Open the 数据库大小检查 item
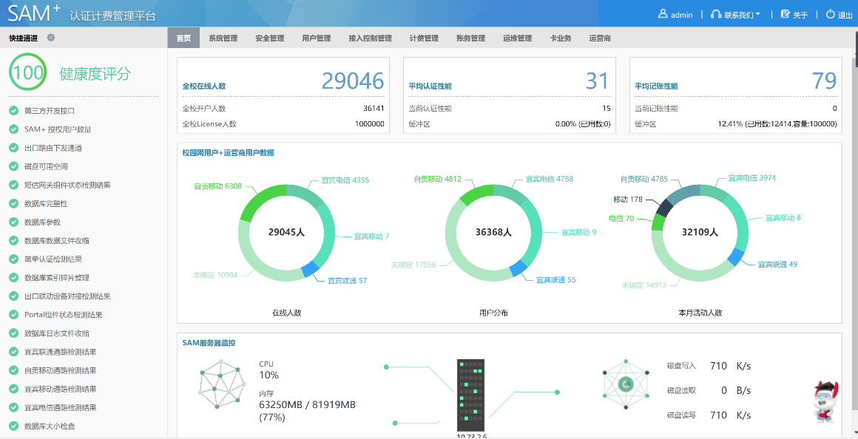 [x=50, y=426]
